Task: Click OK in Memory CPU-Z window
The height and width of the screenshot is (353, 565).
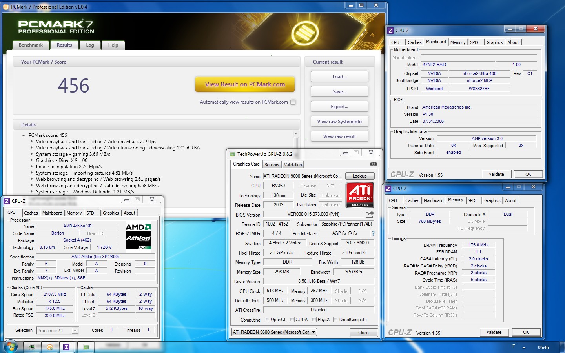Action: pyautogui.click(x=526, y=332)
